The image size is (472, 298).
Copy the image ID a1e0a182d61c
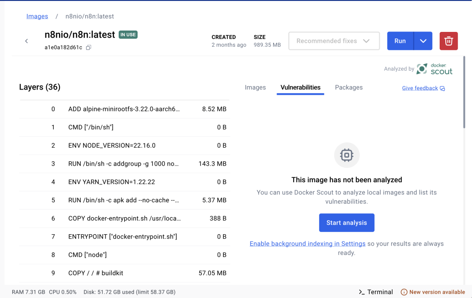pyautogui.click(x=88, y=47)
